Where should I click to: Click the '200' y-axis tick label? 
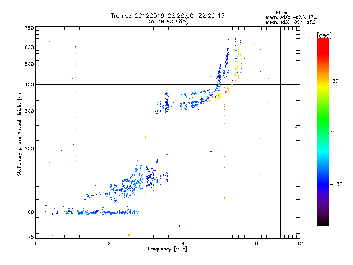[x=29, y=148]
